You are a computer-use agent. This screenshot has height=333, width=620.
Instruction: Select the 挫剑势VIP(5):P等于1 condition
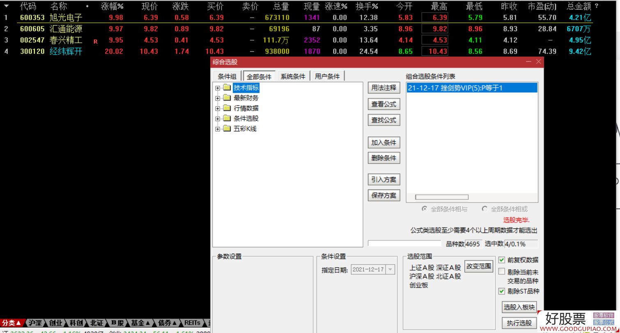[472, 88]
